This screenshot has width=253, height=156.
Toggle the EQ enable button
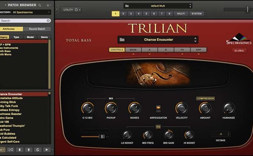pos(158,126)
